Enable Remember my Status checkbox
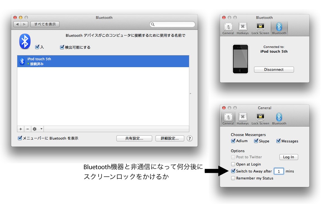Viewport: 335px width, 204px height. pos(233,178)
